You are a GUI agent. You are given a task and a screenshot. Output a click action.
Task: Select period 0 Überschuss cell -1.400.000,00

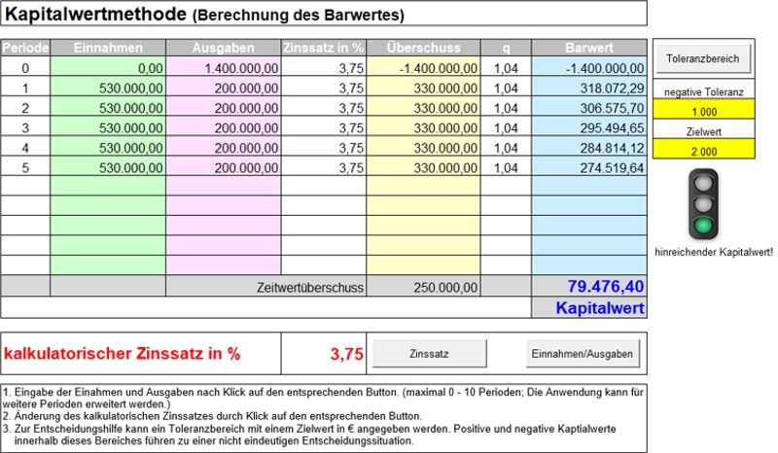426,68
